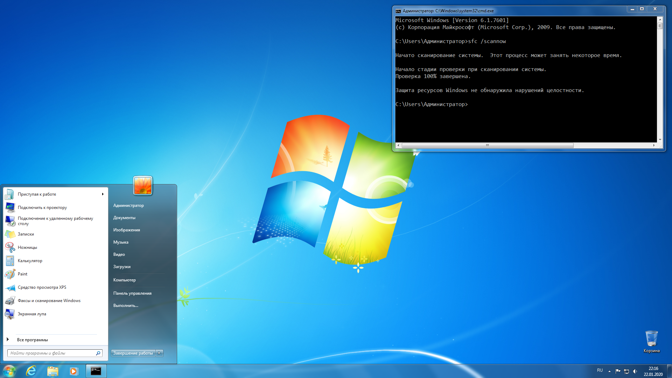Launch Windows Media Player from taskbar
This screenshot has width=672, height=378.
coord(73,371)
